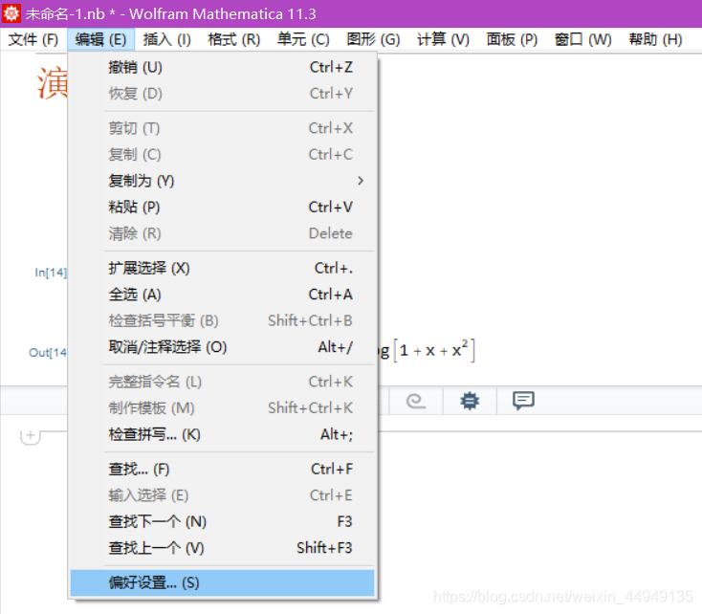Choose 制作模板 (M) entry
702x614 pixels.
(223, 408)
